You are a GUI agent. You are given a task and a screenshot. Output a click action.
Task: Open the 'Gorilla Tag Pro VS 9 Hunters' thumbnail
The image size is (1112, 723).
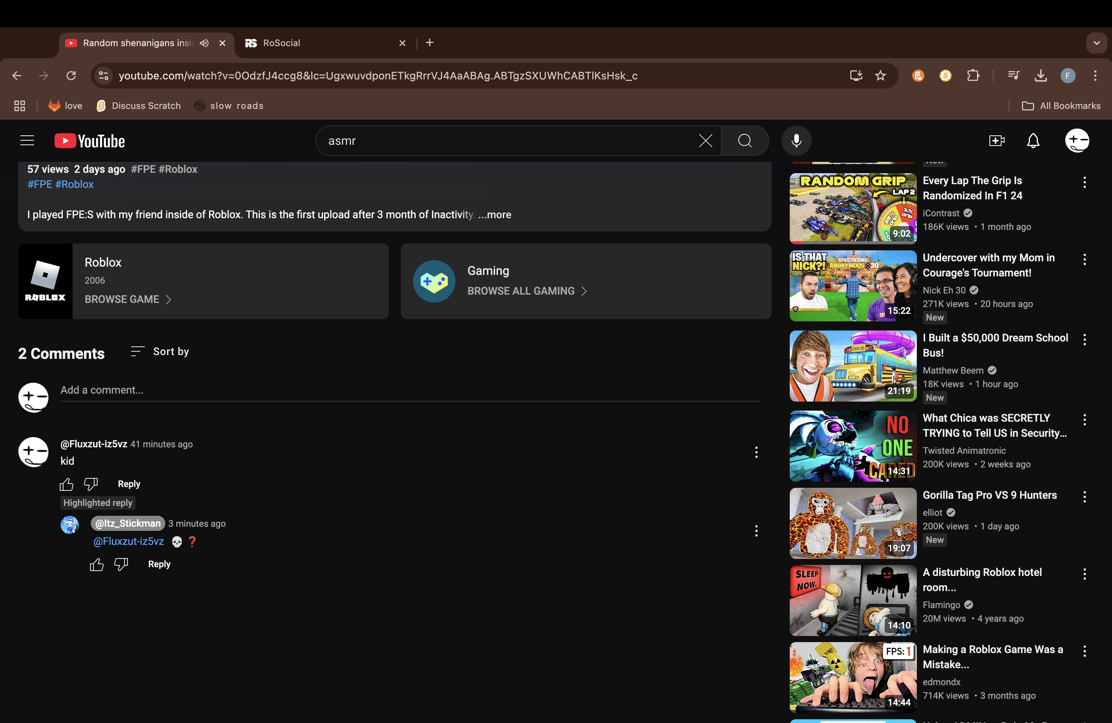coord(853,523)
